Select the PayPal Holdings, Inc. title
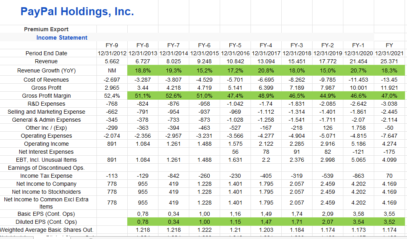The height and width of the screenshot is (239, 407). point(77,12)
